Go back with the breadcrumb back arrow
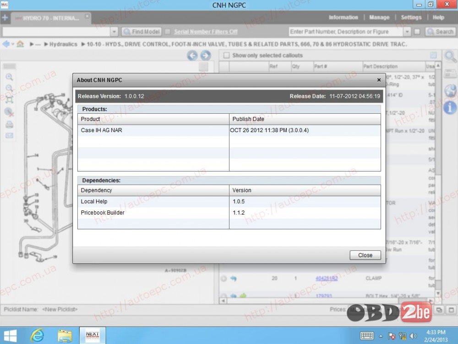This screenshot has width=458, height=344. click(6, 44)
